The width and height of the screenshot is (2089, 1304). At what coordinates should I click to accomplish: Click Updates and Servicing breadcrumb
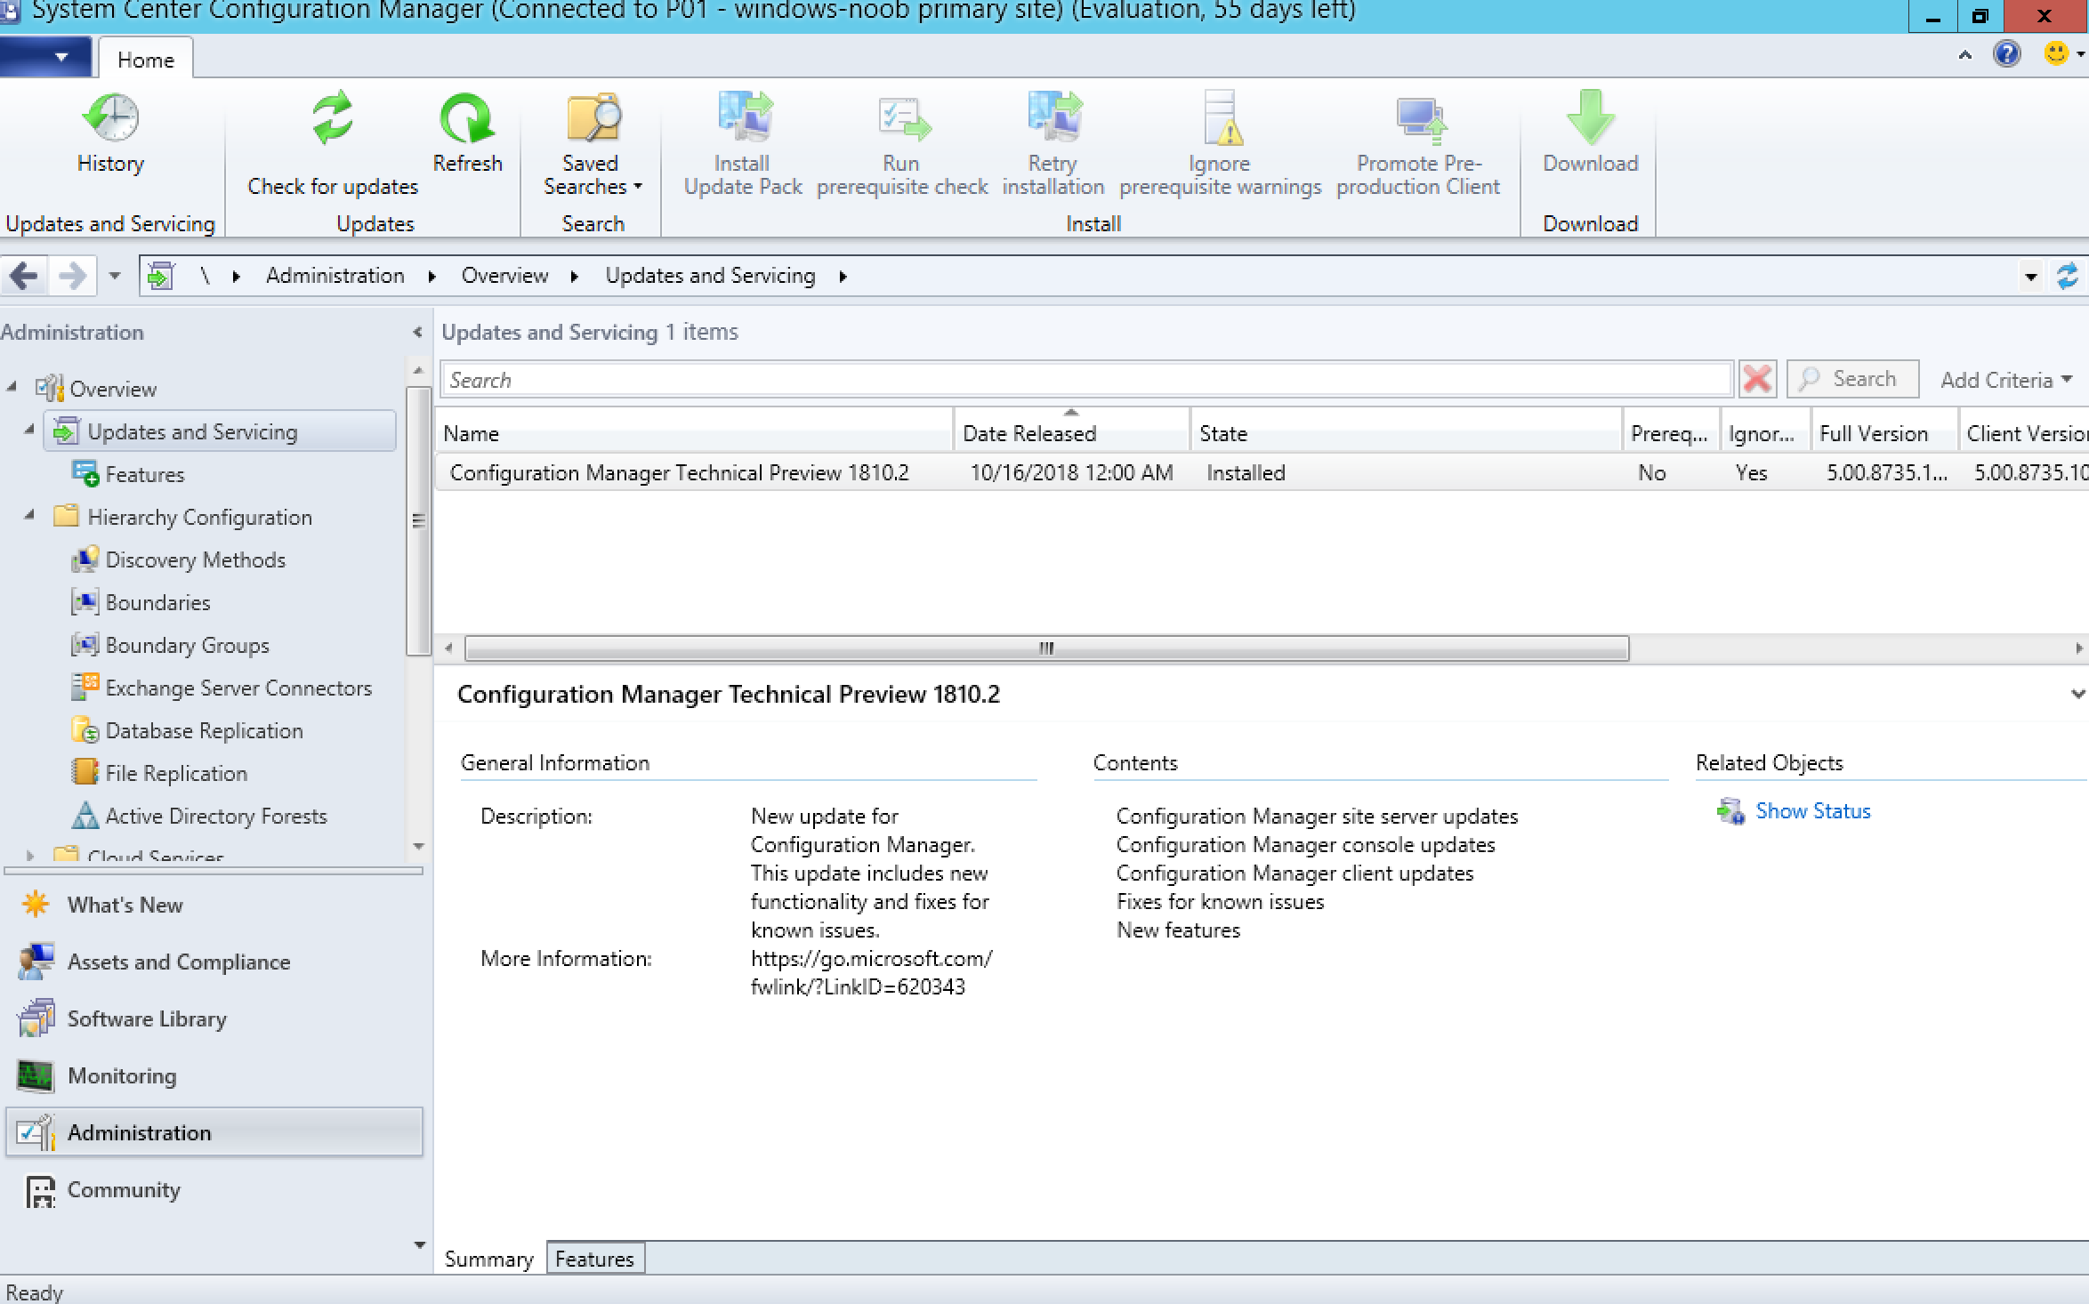[710, 276]
